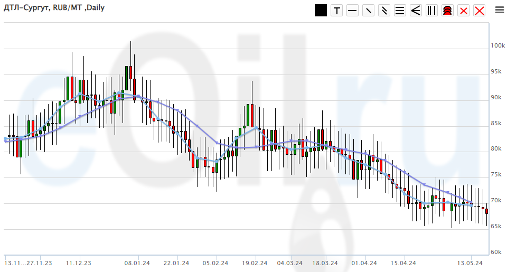Click the 60k price axis label
The height and width of the screenshot is (272, 507).
(x=496, y=252)
